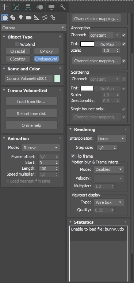
Task: Select the Lights category icon
Action: [x=21, y=18]
